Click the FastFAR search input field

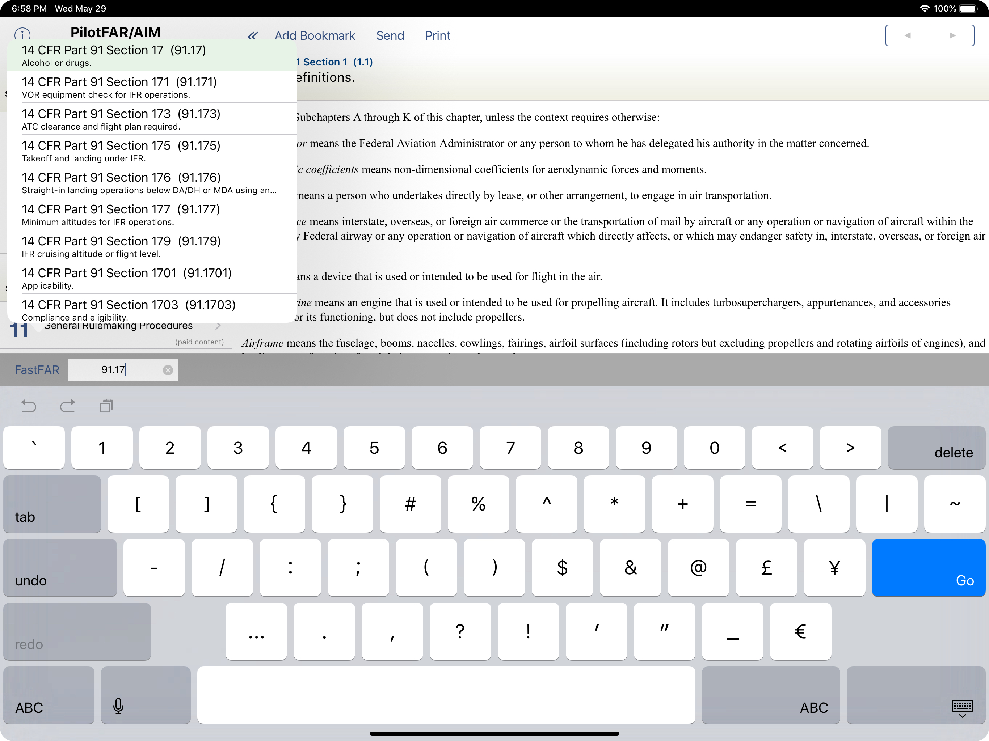pos(116,370)
